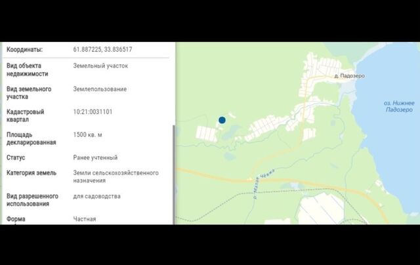Click the 'Вид земельного участка' label
This screenshot has height=265, width=420.
click(x=29, y=93)
